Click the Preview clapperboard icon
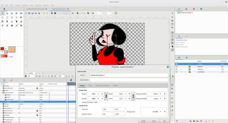Screen dimensions: 228x123 pyautogui.click(x=55, y=13)
